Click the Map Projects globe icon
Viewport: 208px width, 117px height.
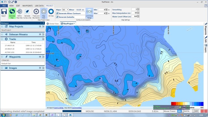tap(6, 26)
